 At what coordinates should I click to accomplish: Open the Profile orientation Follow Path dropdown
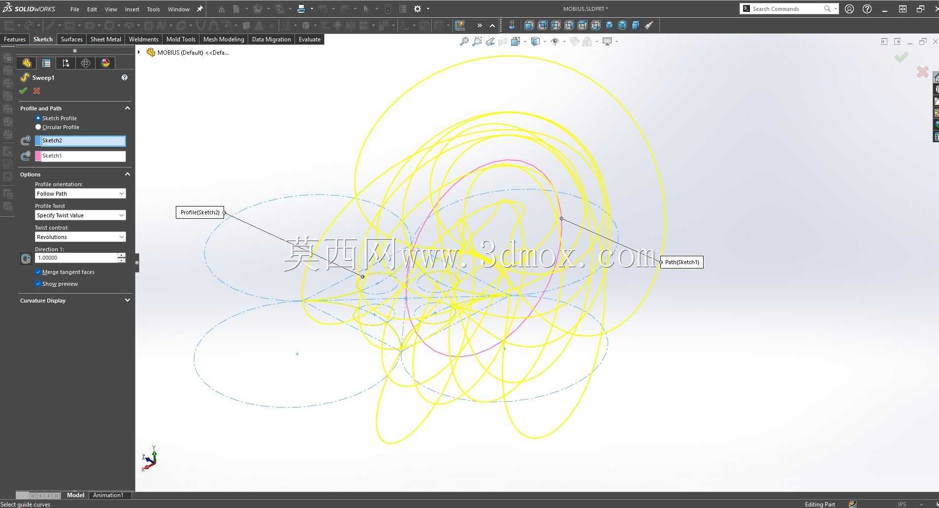80,194
